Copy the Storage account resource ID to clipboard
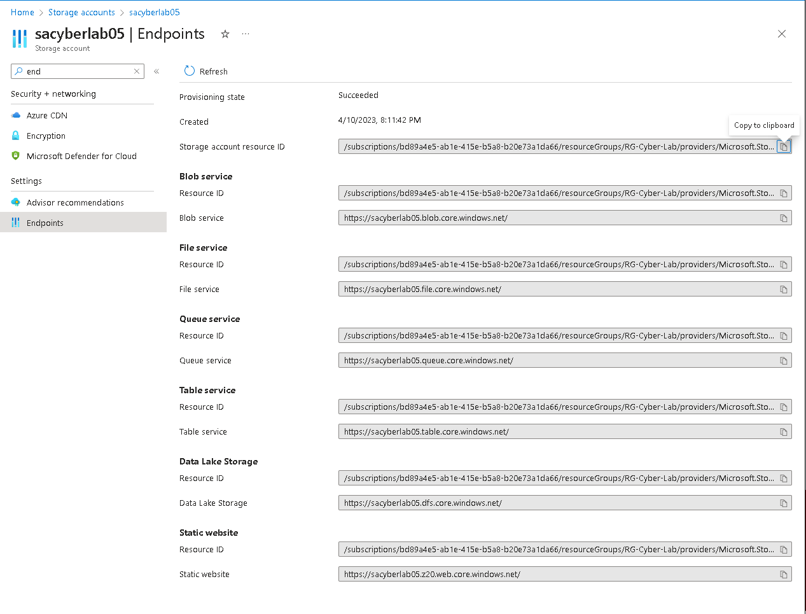Viewport: 806px width, 614px height. click(x=783, y=146)
